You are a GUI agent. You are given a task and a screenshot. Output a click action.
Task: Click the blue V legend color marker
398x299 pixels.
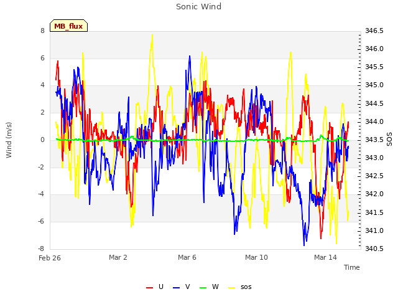176,288
